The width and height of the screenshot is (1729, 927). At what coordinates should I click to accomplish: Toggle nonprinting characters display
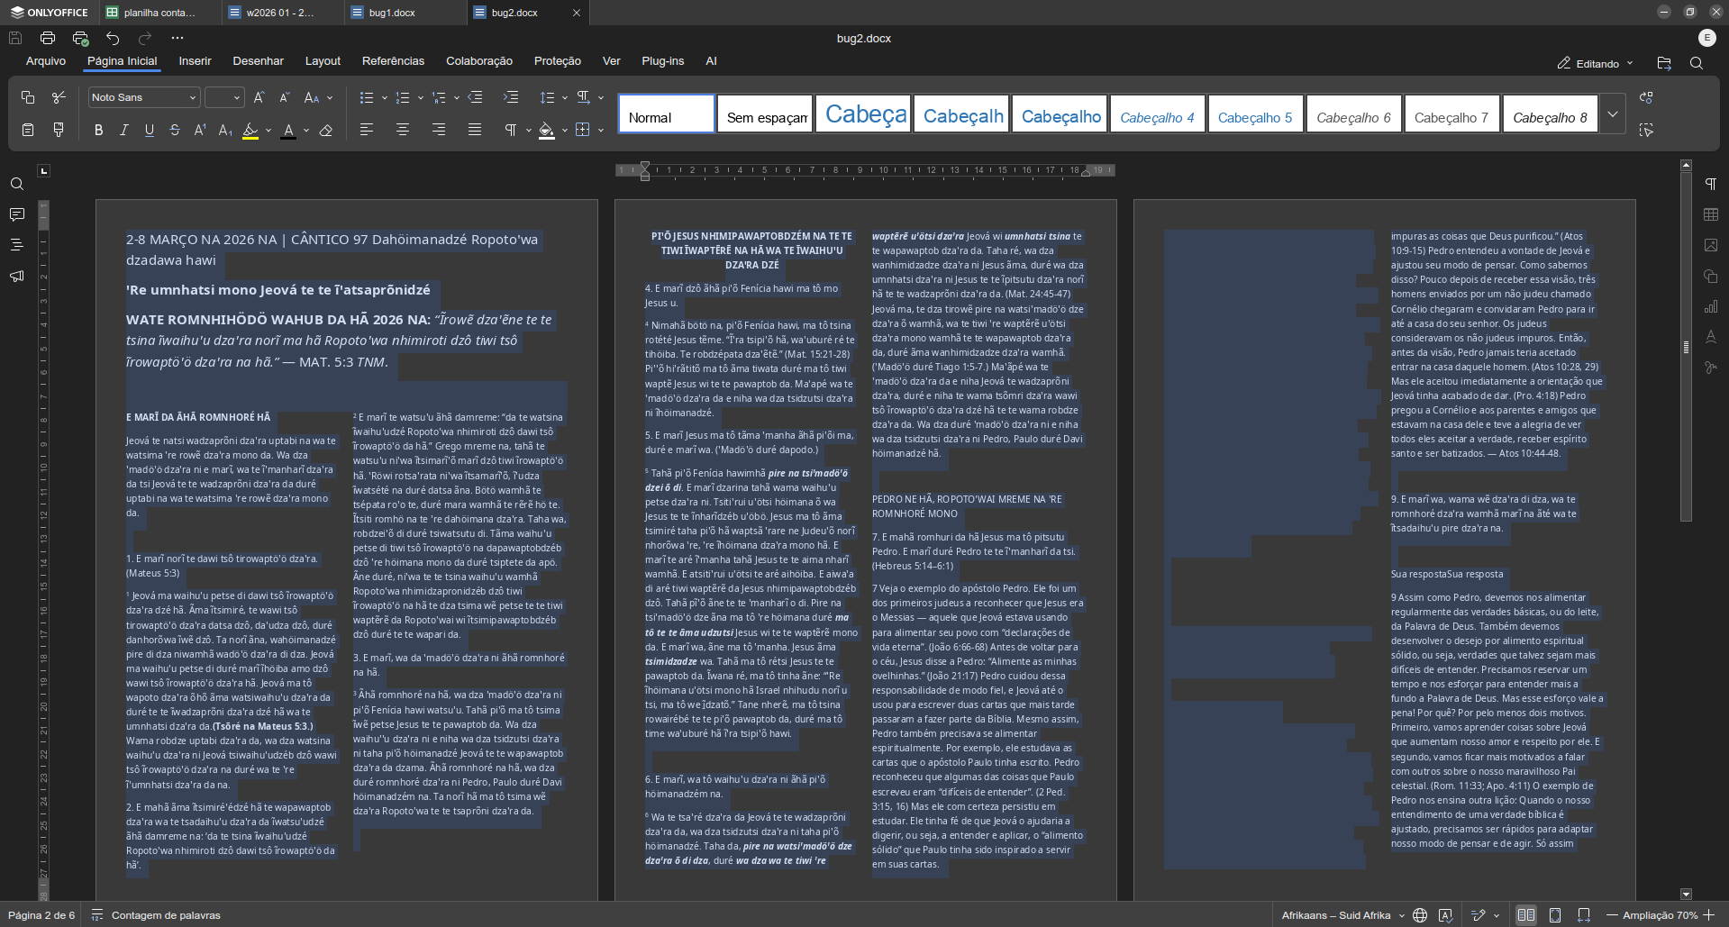511,131
